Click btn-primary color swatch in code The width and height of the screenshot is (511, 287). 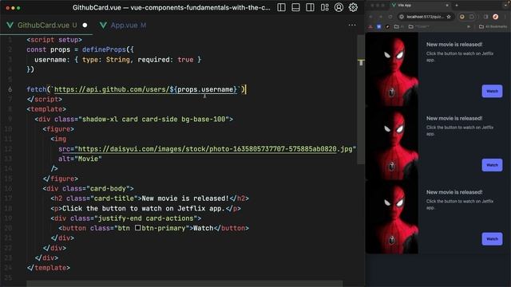pos(138,228)
